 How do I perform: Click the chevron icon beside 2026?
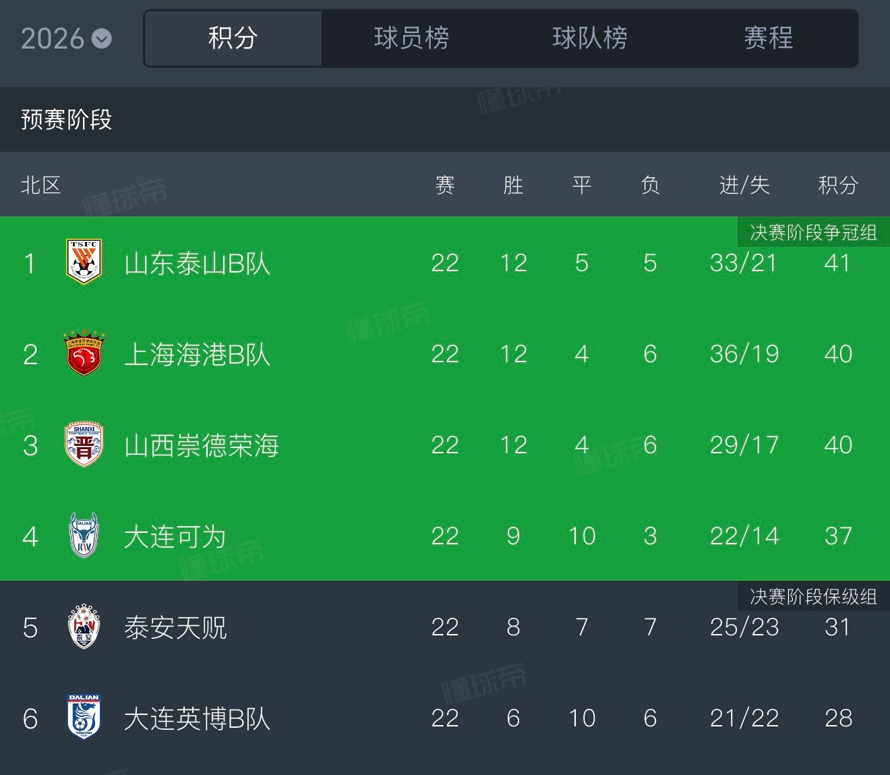tap(102, 39)
